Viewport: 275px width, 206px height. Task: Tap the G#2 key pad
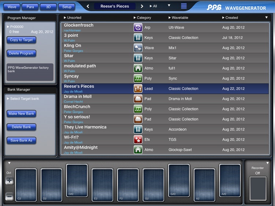click(179, 180)
